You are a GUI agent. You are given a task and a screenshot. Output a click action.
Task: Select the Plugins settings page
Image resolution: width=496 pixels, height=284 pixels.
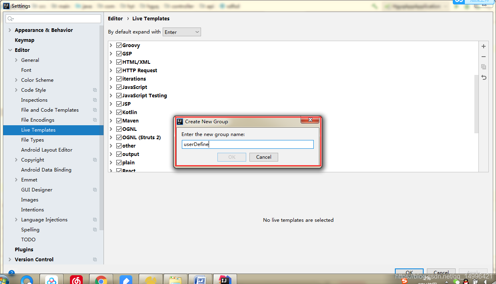click(x=24, y=250)
